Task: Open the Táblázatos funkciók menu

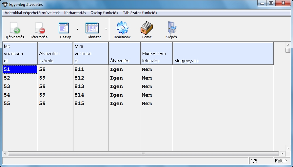Action: tap(140, 13)
